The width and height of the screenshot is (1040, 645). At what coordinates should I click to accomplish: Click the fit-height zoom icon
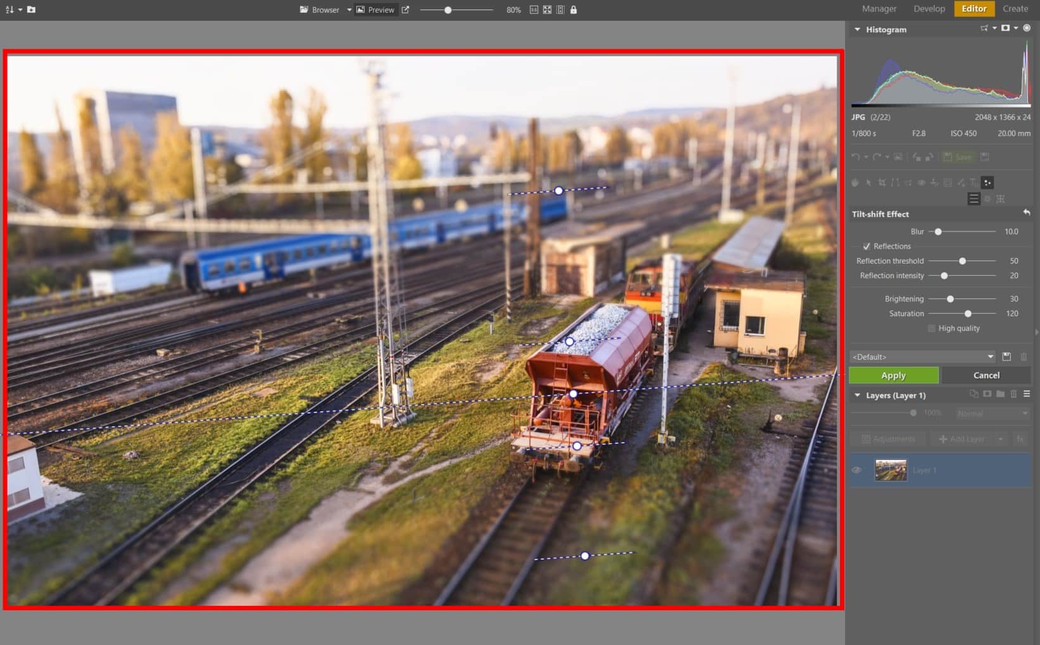(560, 9)
